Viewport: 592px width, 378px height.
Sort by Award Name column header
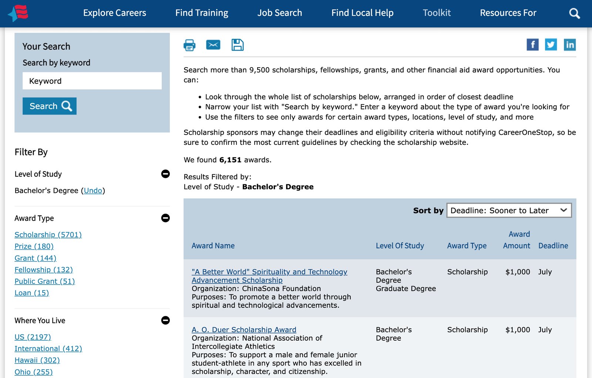coord(213,246)
